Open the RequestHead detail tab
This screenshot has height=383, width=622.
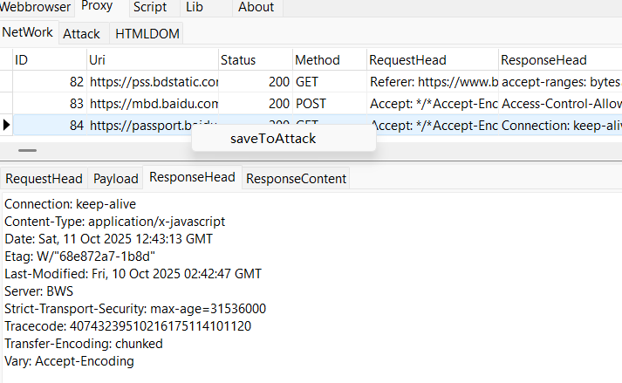[x=44, y=178]
